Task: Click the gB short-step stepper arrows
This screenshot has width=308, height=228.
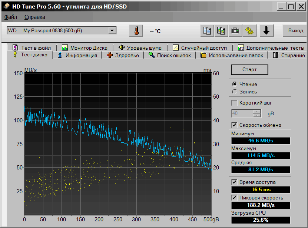Action: (257, 113)
